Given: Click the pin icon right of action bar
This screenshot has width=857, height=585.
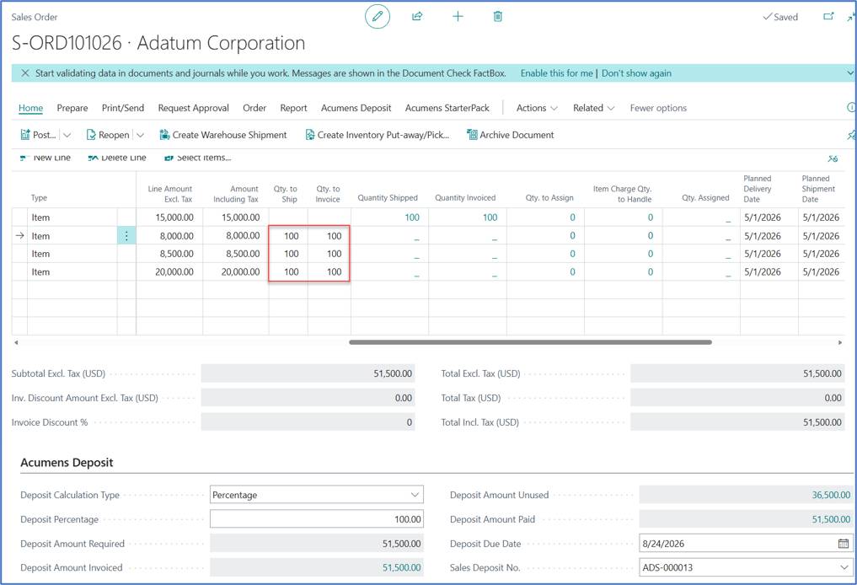Looking at the screenshot, I should [x=851, y=135].
